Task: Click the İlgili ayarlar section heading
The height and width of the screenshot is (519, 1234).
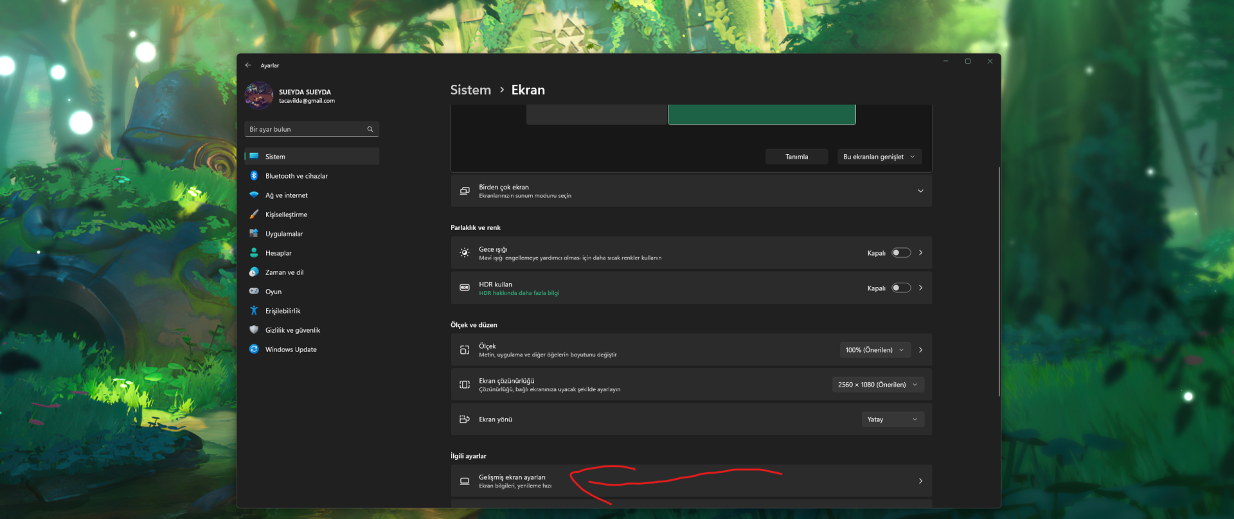Action: pyautogui.click(x=469, y=456)
